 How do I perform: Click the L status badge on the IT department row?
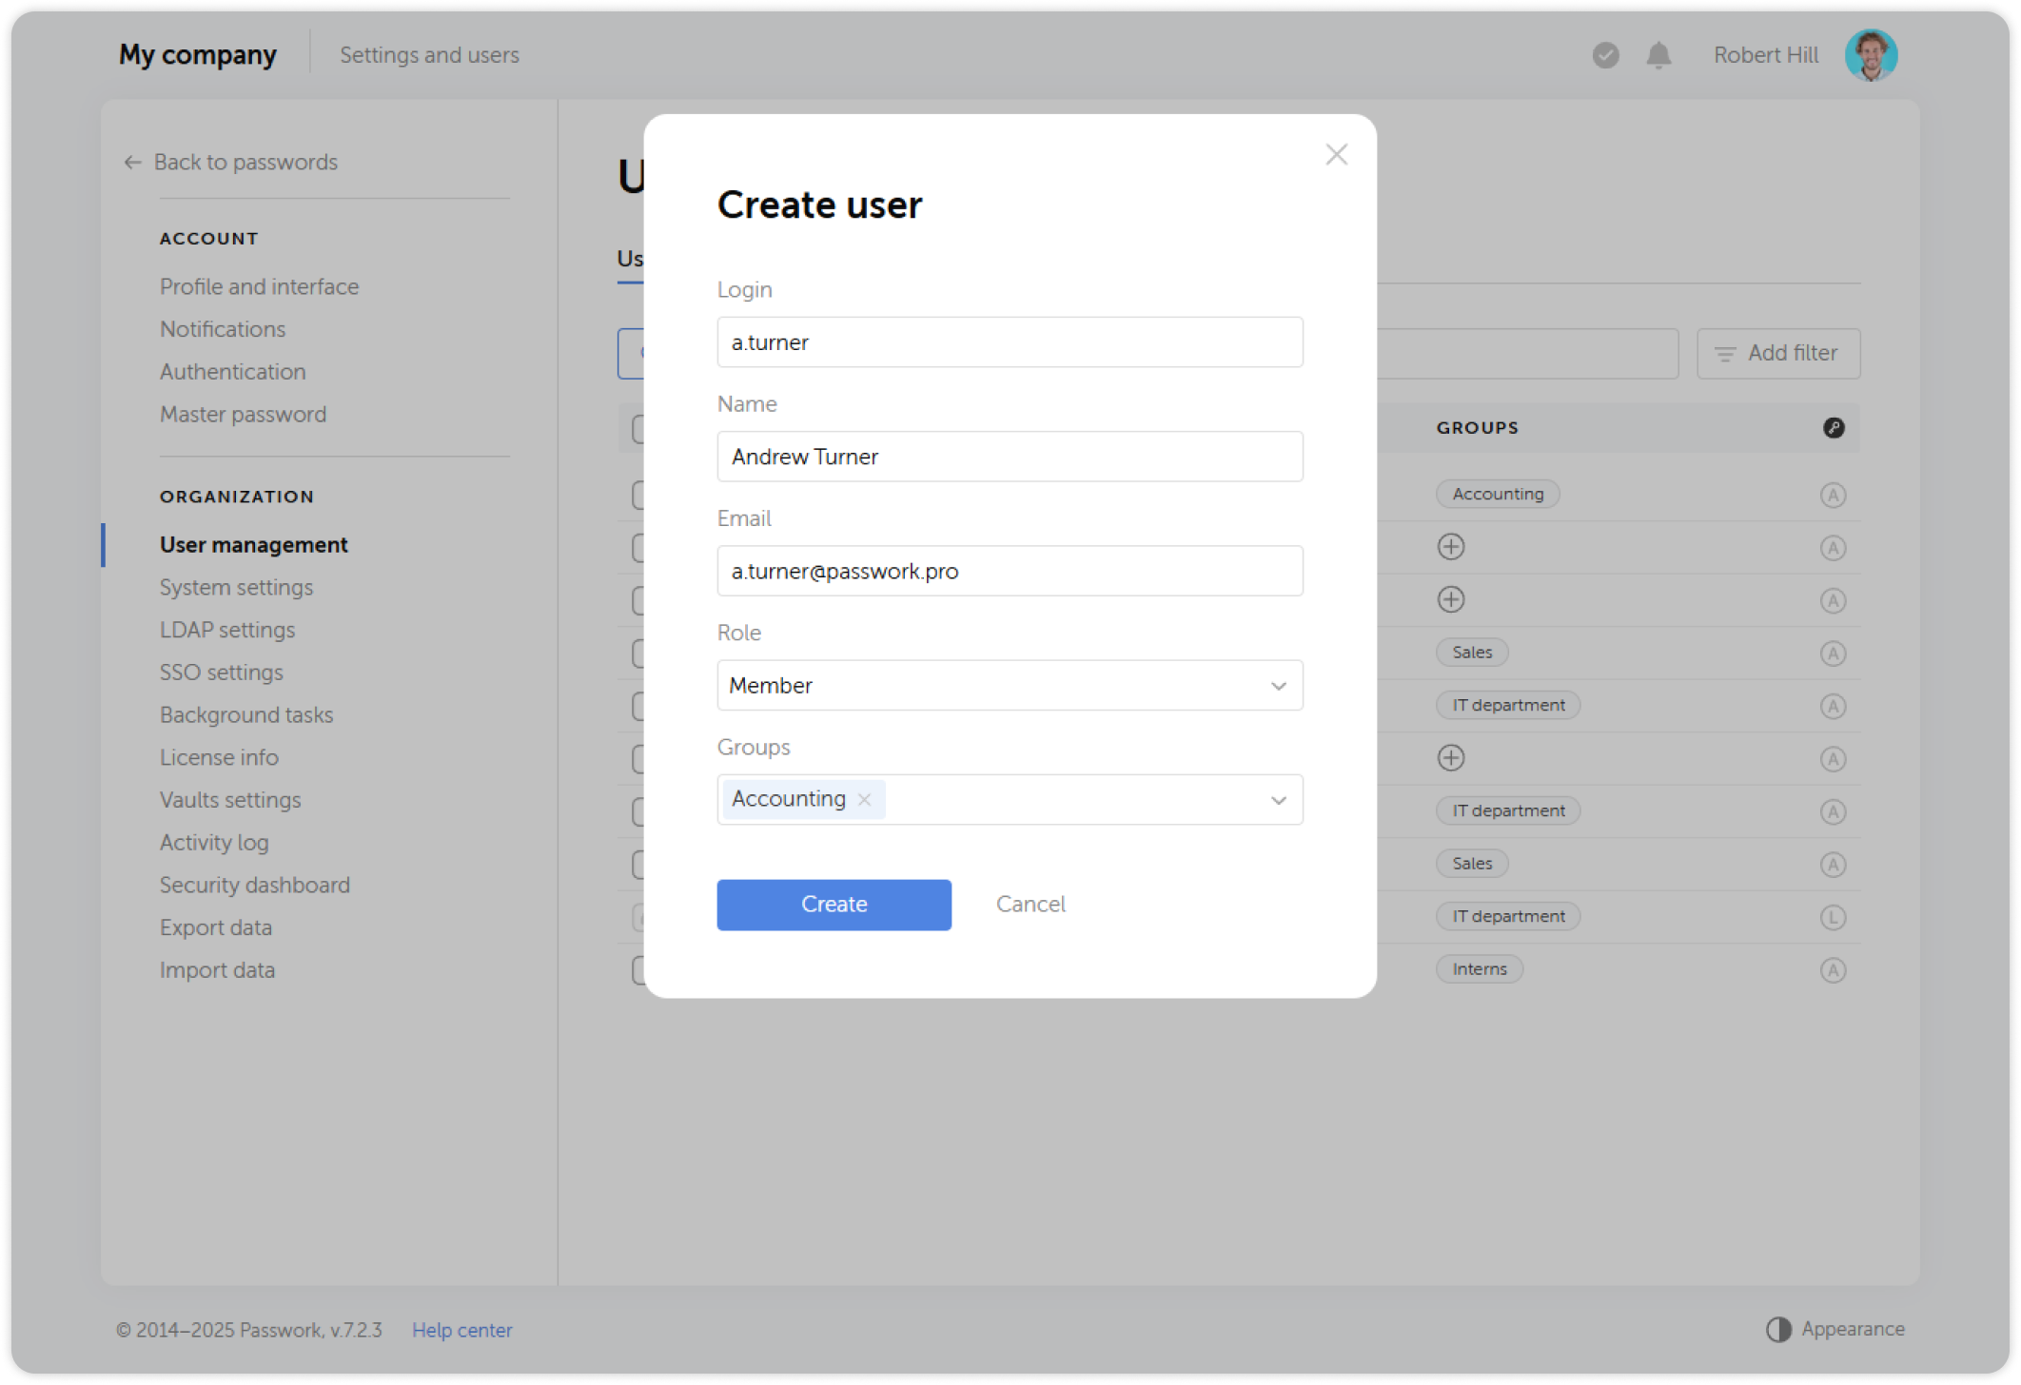[x=1835, y=916]
